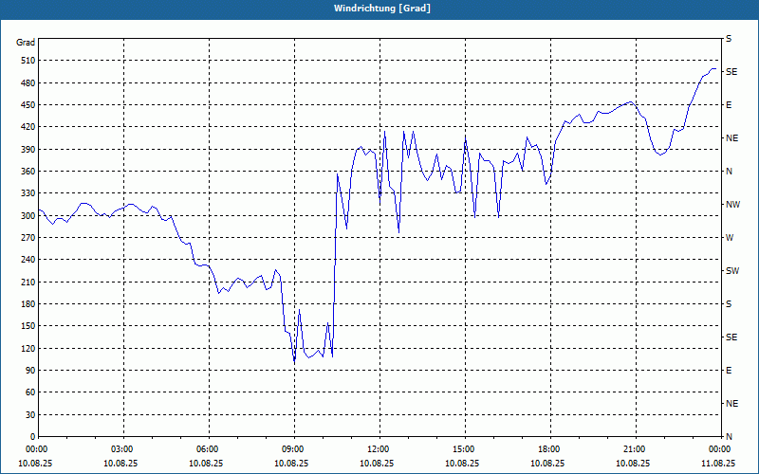Click the chart title 'Windrichtung [Grad]'
The height and width of the screenshot is (474, 759).
click(382, 9)
